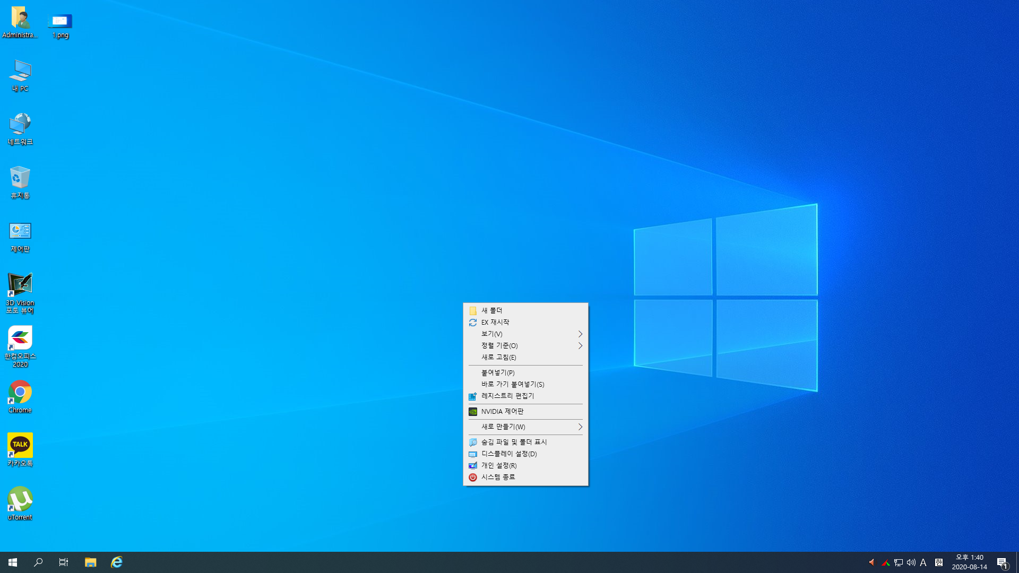The height and width of the screenshot is (573, 1019).
Task: Choose EX 재시작 in context menu
Action: (x=525, y=322)
